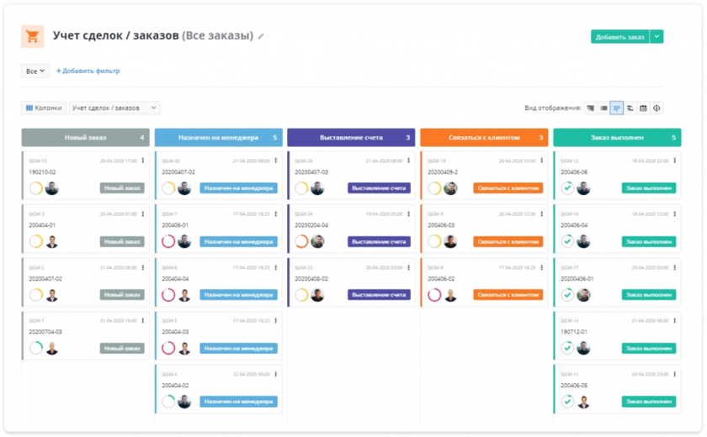The image size is (707, 437).
Task: Click the 'Добавить фильтр' link
Action: [x=88, y=71]
